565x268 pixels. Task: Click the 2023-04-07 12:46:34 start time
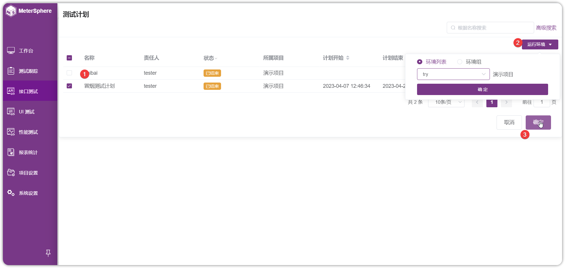click(x=346, y=86)
